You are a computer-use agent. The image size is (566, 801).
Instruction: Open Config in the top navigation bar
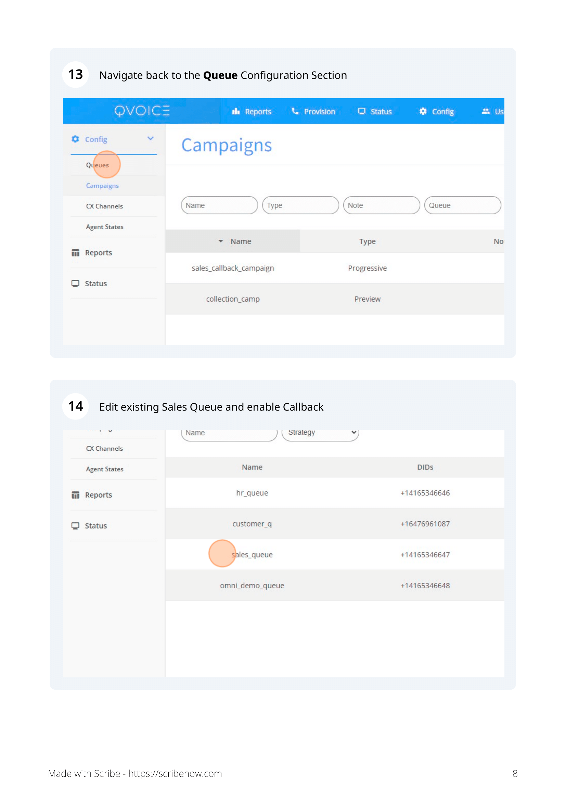[442, 112]
